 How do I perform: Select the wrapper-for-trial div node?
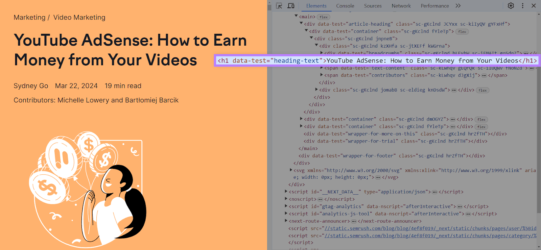click(x=395, y=141)
